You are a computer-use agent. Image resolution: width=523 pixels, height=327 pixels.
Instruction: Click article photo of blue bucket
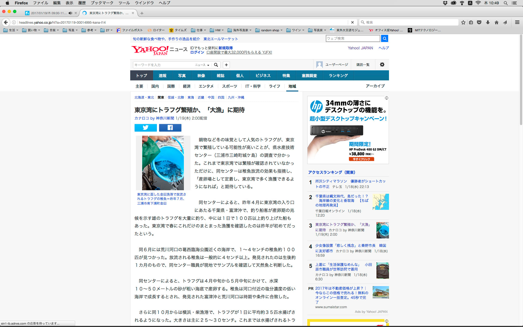[x=163, y=163]
